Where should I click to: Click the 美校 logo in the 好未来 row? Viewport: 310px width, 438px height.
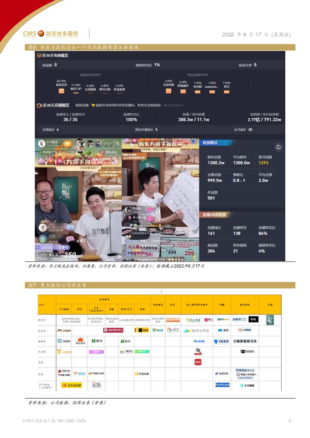(x=223, y=330)
